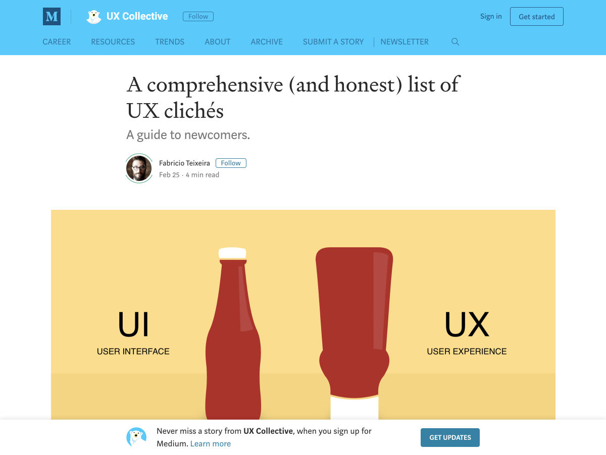Click the UX Collective publication title

137,16
